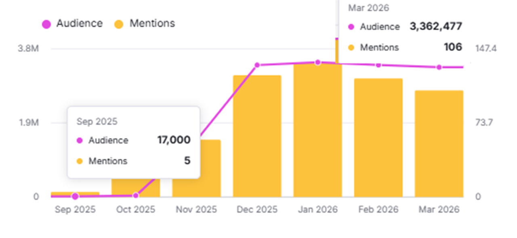517x238 pixels.
Task: Click the 3,362,477 Audience value in the Mar 2026 tooltip
Action: coord(436,27)
